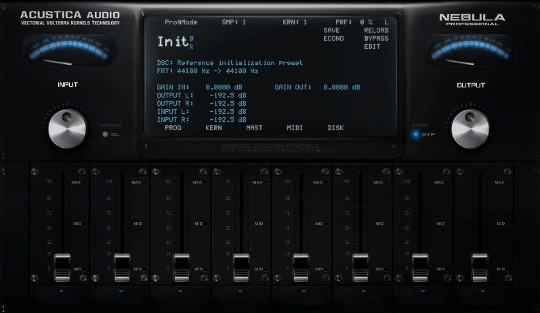Click the second fader handle from left
This screenshot has width=540, height=313.
(122, 268)
